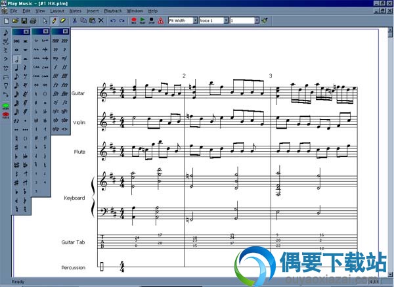This screenshot has width=394, height=287.
Task: Select the double whole note symbol
Action: 16,41
